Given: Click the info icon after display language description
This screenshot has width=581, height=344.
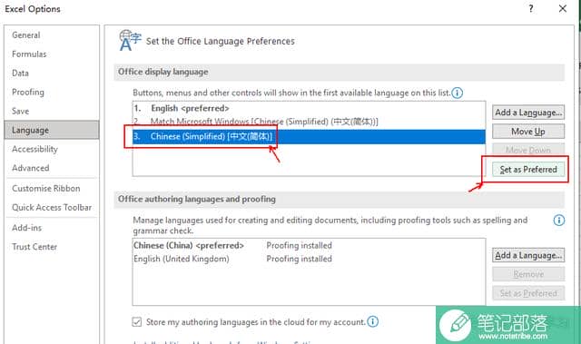Looking at the screenshot, I should 458,93.
